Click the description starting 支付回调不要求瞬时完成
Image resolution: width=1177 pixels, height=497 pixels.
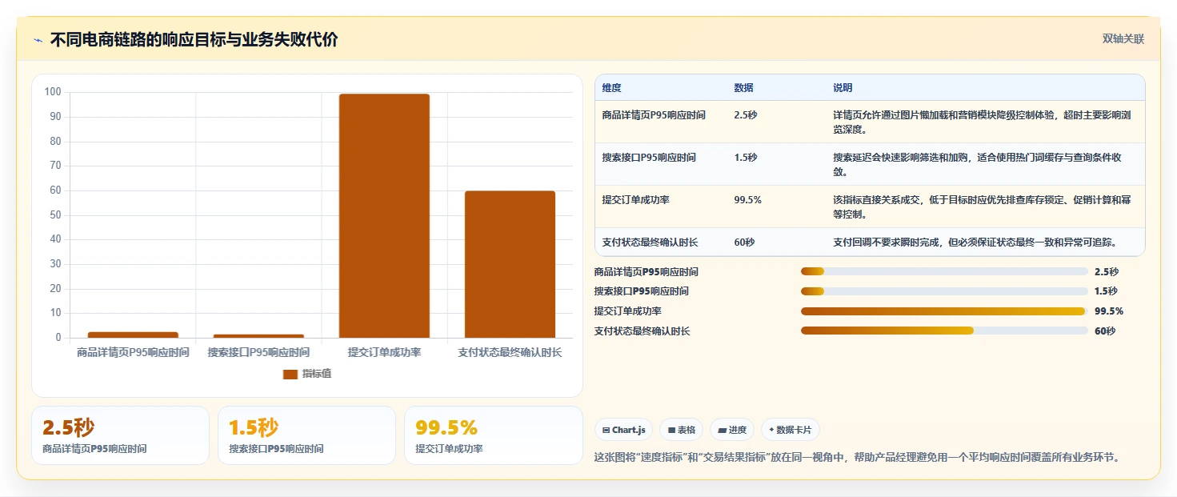click(975, 242)
